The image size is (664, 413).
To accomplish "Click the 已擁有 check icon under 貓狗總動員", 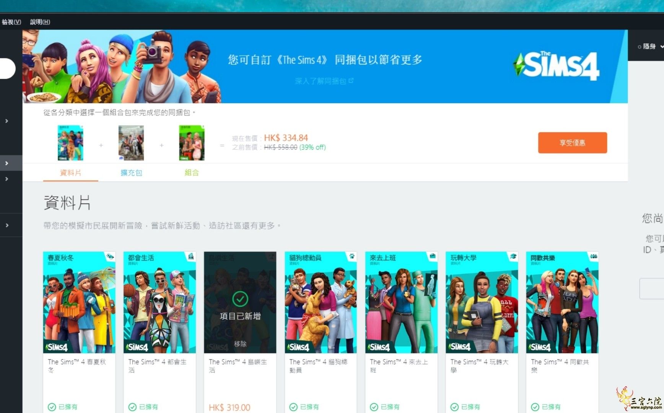I will coord(293,407).
